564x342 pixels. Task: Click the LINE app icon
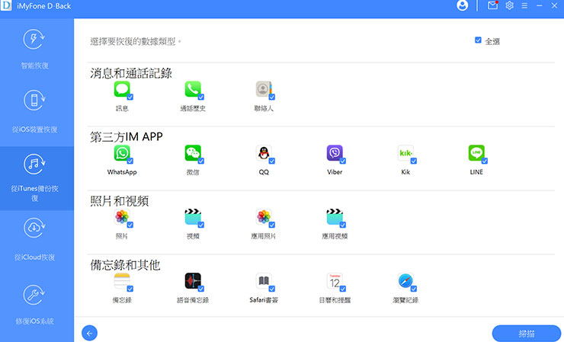point(476,153)
